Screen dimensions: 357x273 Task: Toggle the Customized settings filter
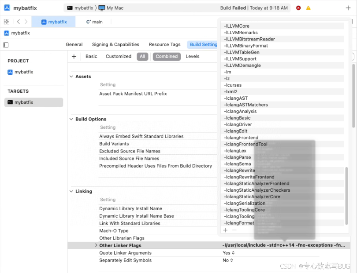pos(118,56)
